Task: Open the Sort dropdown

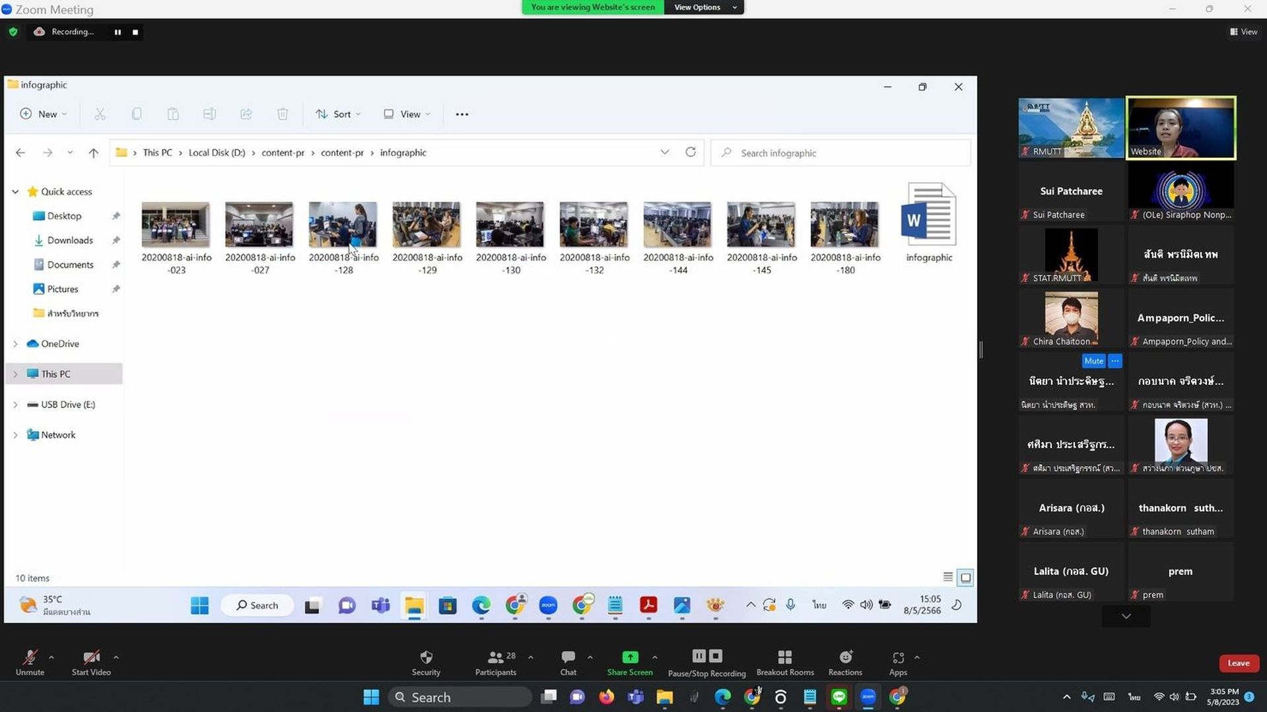Action: coord(338,114)
